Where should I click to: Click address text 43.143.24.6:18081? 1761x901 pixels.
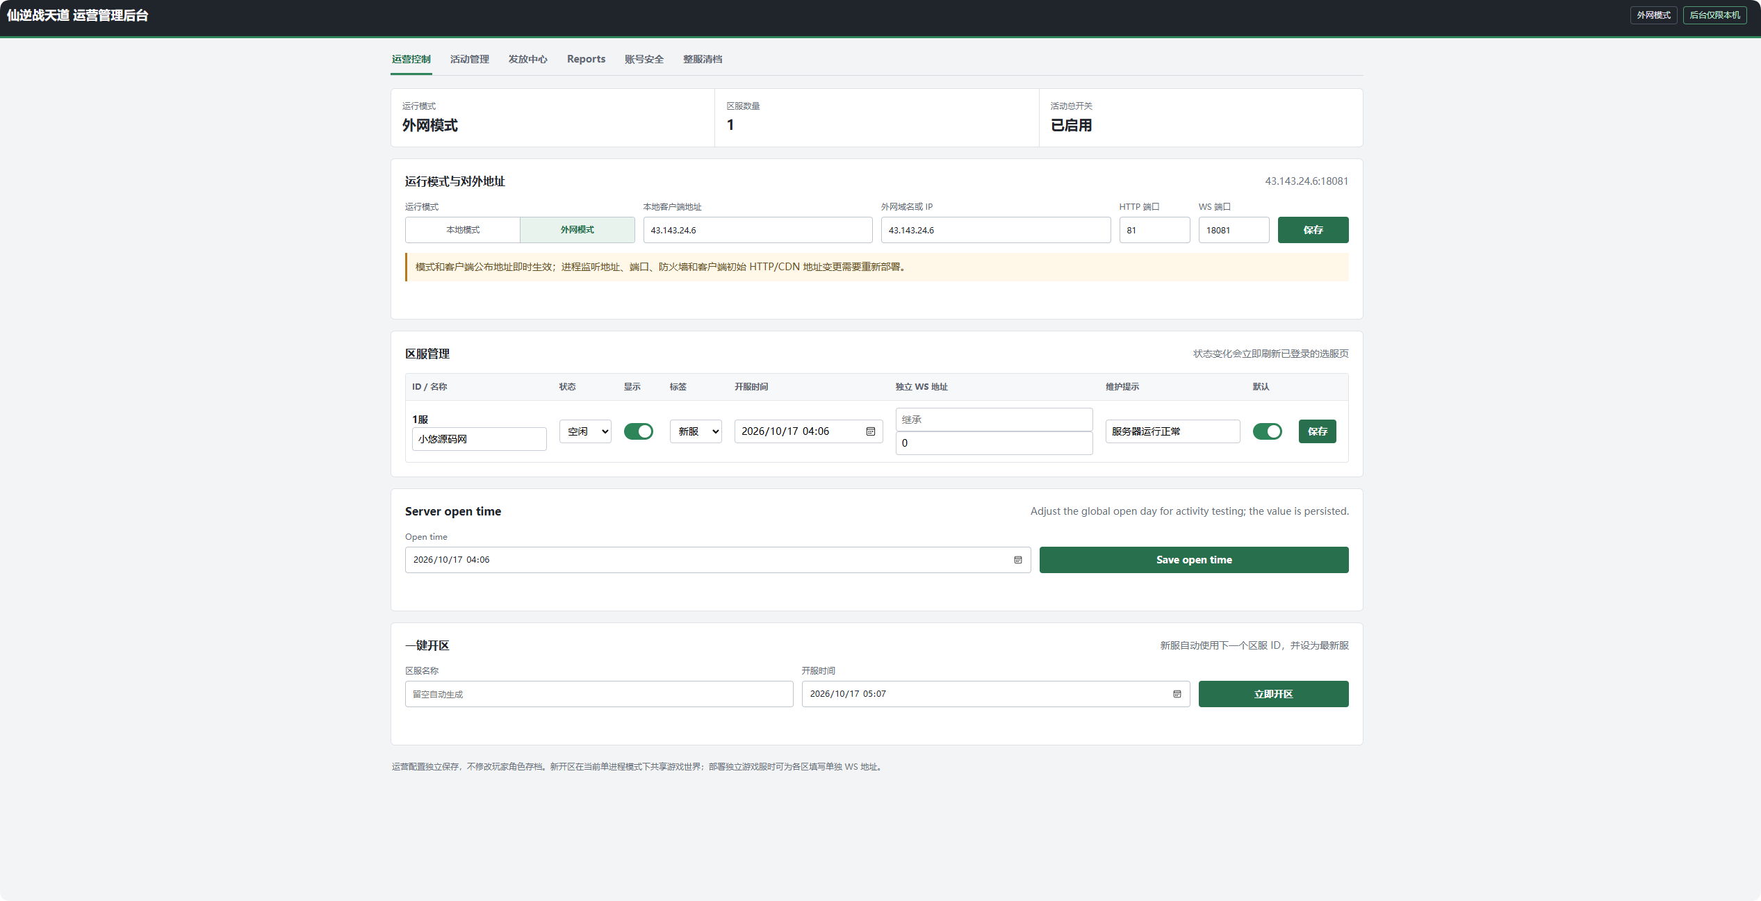[x=1307, y=181]
